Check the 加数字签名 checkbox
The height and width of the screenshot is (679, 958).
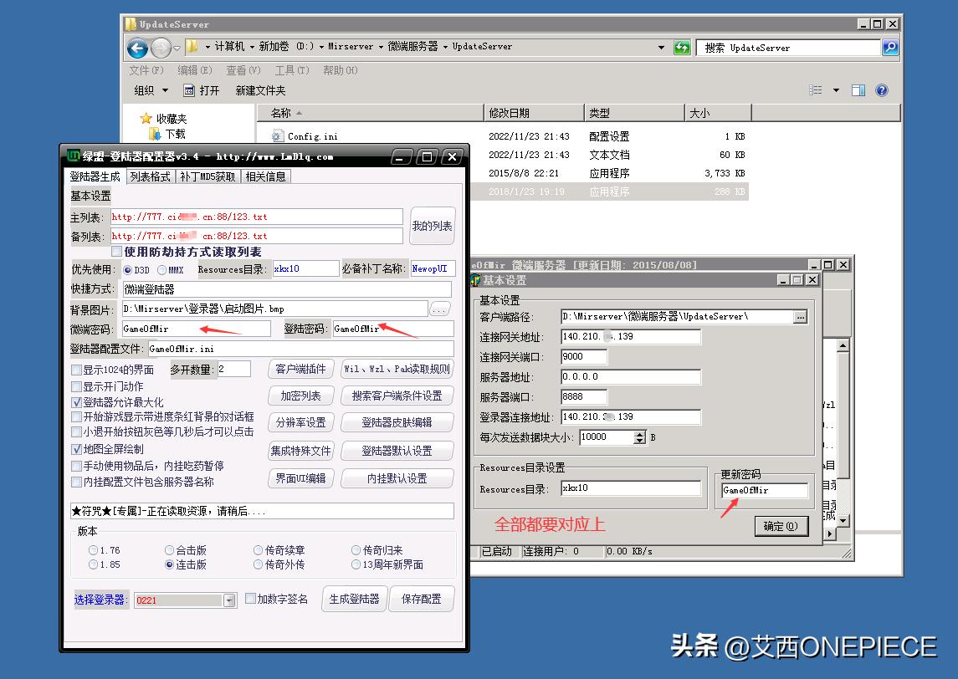(248, 599)
